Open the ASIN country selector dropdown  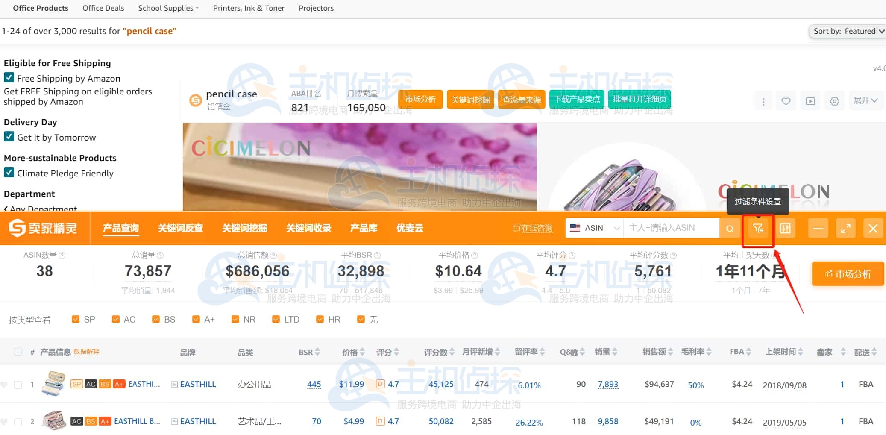click(x=595, y=228)
